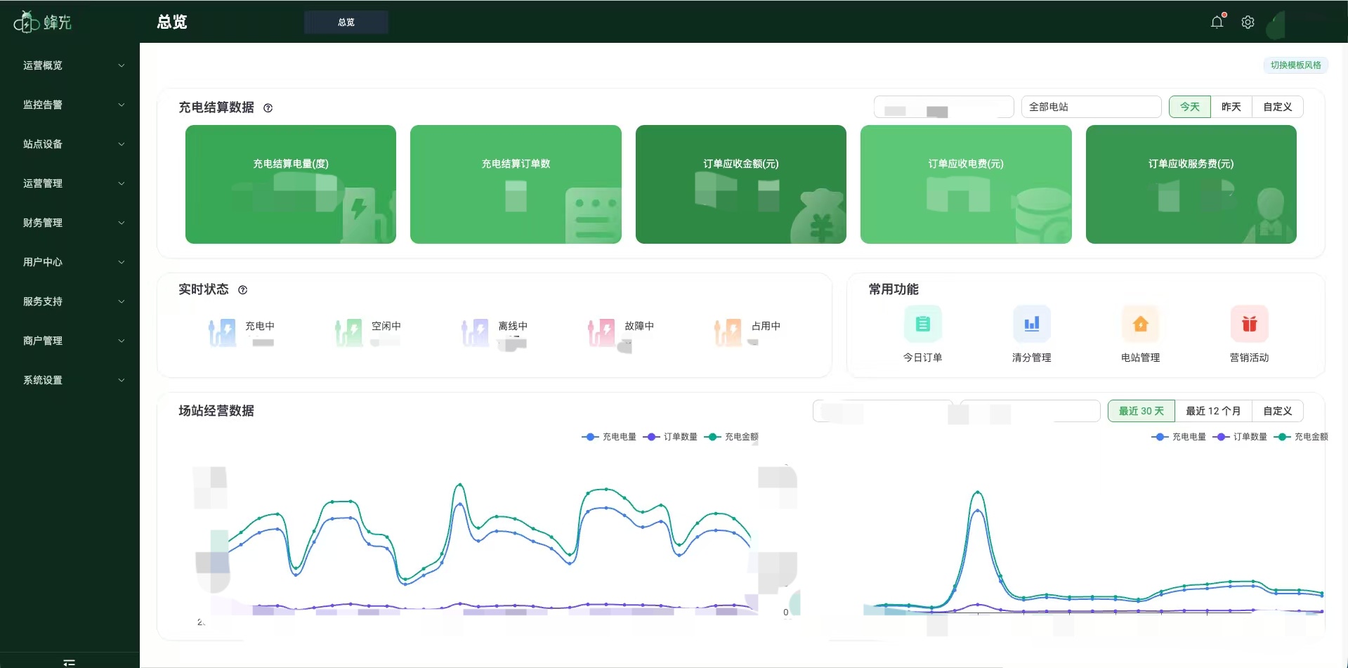The image size is (1348, 668).
Task: Click the 切换模板风格 button
Action: [1295, 65]
